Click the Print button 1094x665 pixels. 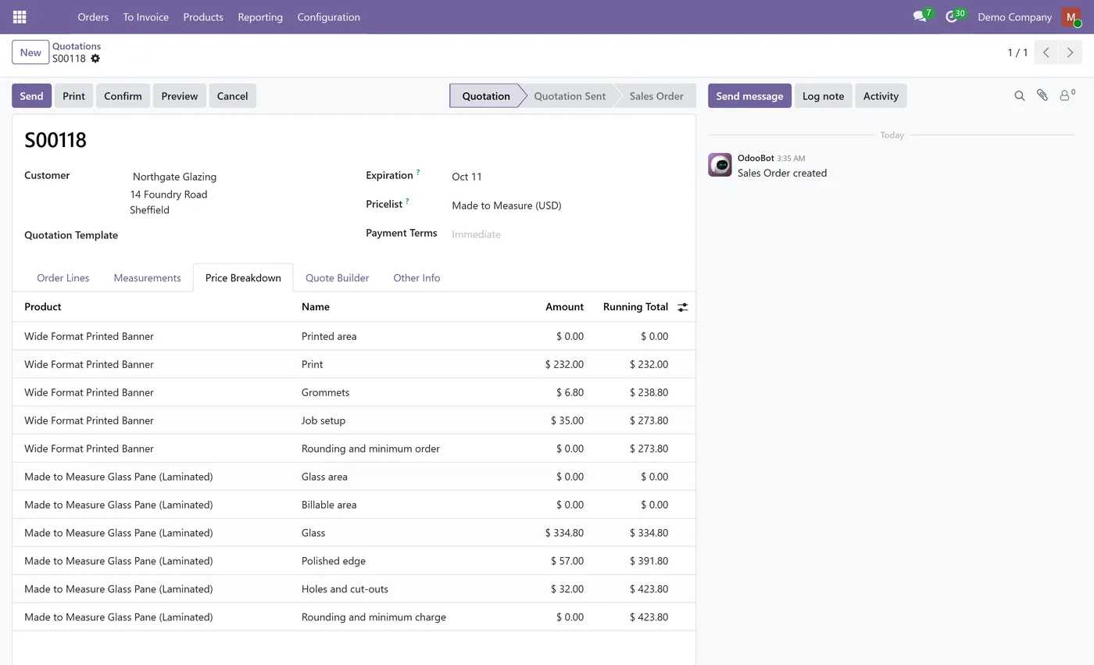point(73,95)
